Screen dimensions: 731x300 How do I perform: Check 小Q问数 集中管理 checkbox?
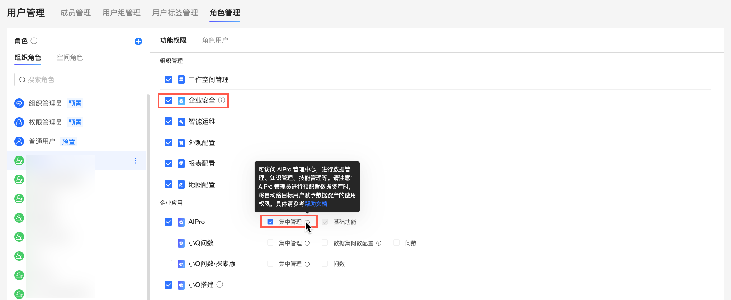(270, 243)
